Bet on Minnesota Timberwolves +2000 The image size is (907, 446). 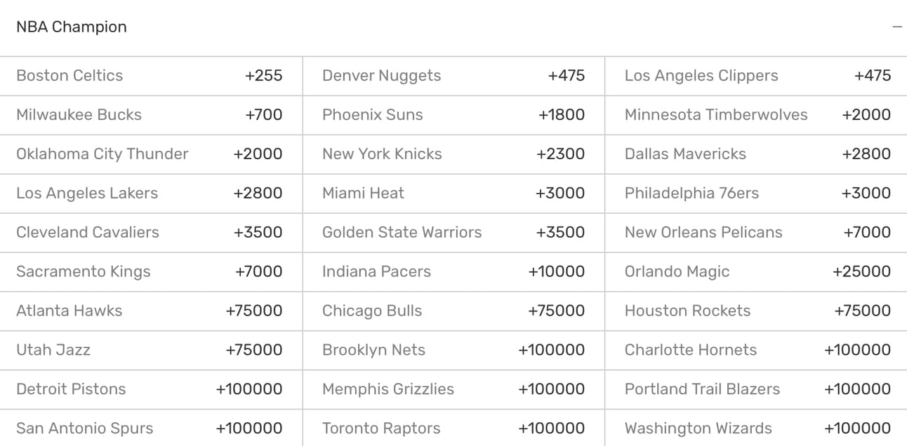pyautogui.click(x=756, y=115)
